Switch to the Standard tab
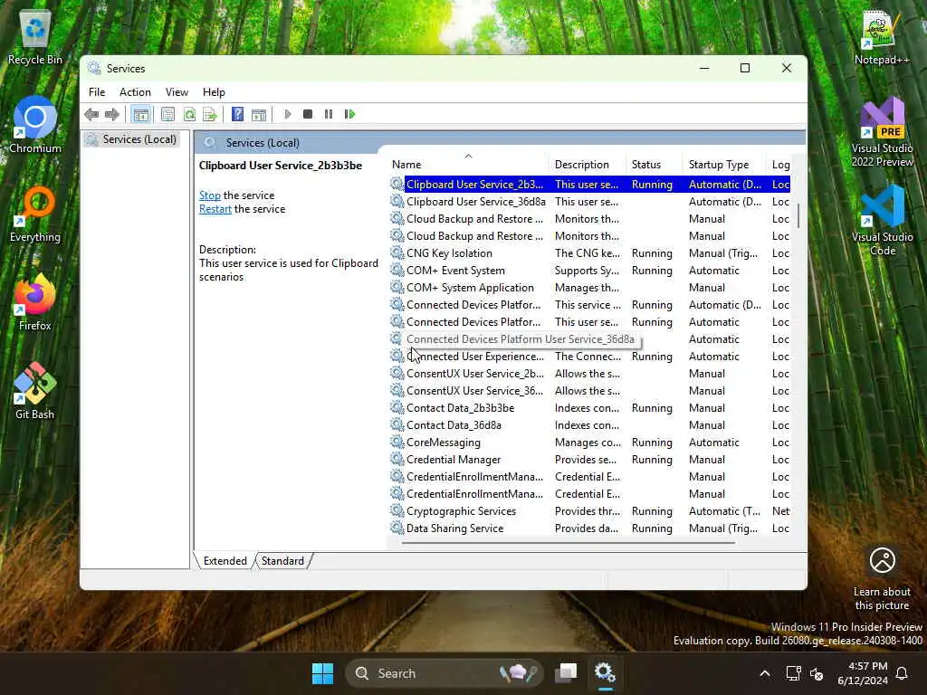 (282, 561)
